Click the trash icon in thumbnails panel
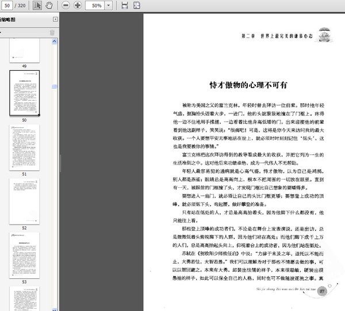 tap(52, 33)
